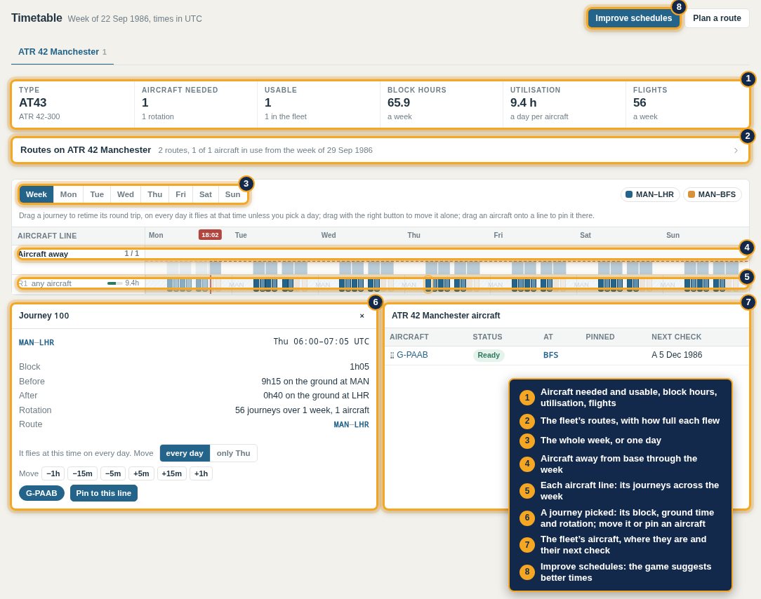Select the Sat day view

[x=206, y=194]
